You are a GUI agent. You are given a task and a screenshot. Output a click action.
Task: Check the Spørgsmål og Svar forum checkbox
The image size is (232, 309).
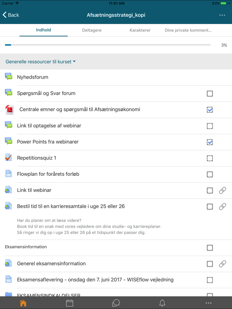coord(210,94)
